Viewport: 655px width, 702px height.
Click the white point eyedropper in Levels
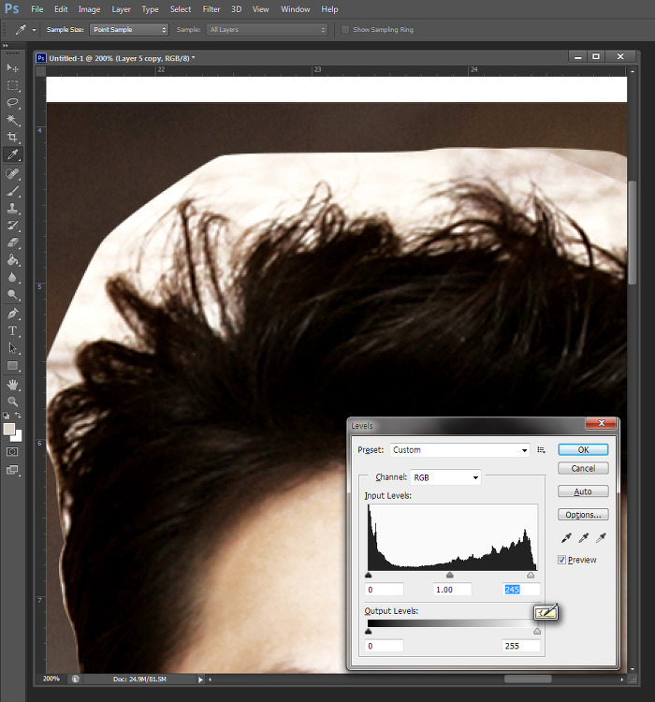(x=601, y=538)
